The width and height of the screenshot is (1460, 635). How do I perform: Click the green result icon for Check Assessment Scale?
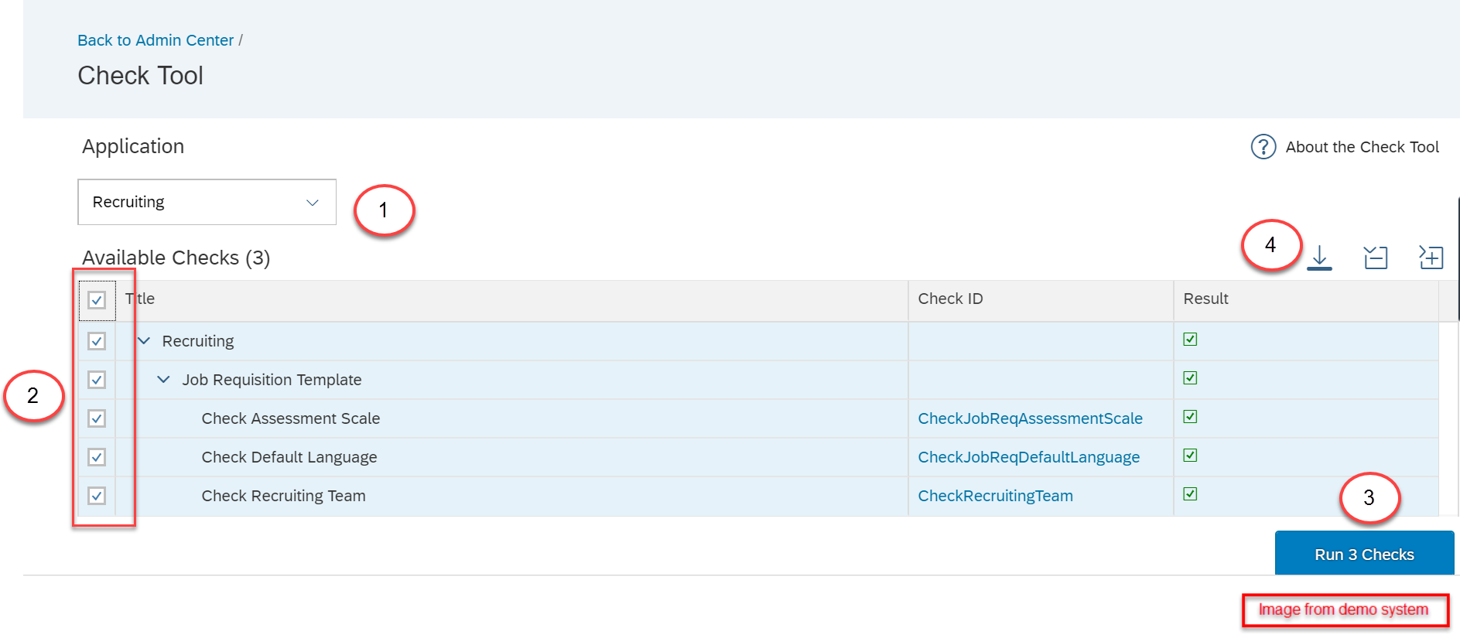pos(1190,417)
